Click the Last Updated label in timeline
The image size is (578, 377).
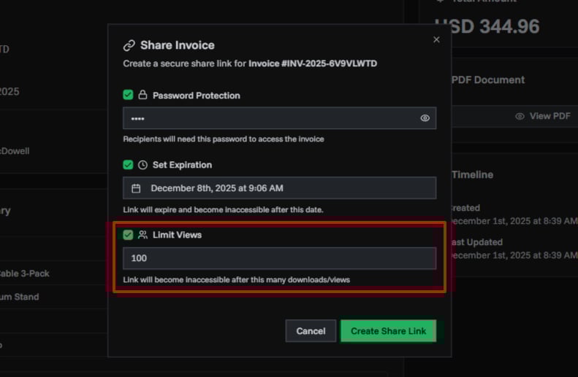[x=477, y=242]
